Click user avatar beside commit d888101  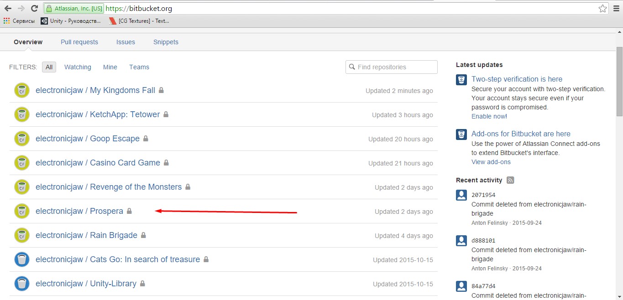pos(461,241)
